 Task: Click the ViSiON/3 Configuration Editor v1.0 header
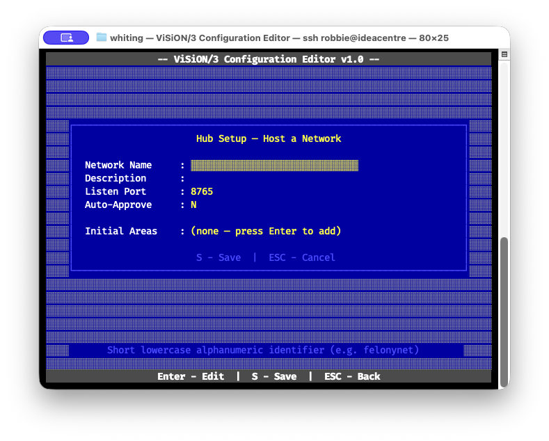pos(269,59)
